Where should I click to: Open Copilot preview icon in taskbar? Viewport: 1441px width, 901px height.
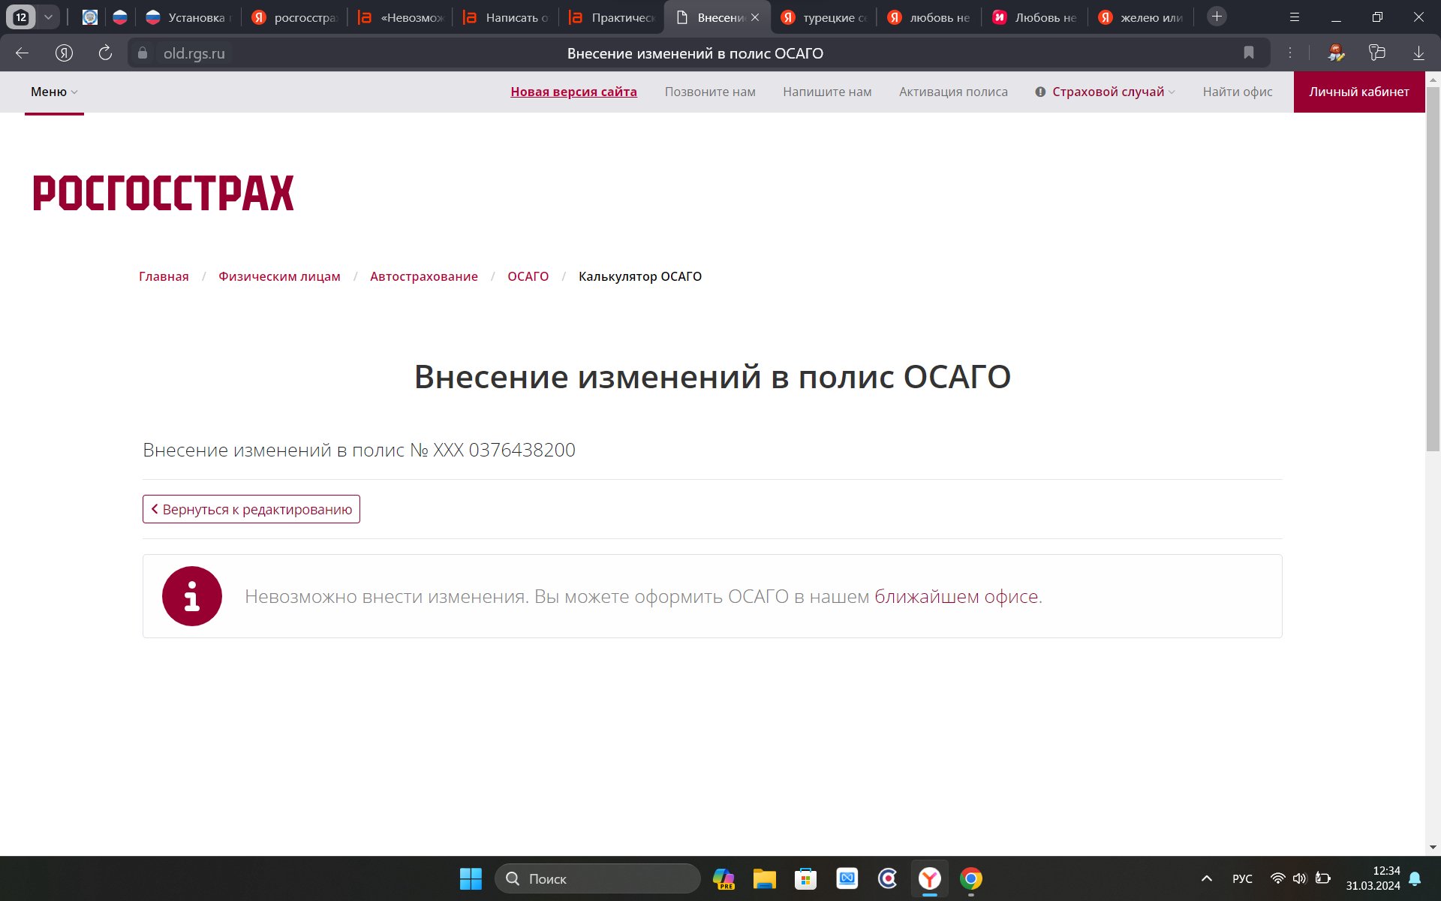(x=724, y=878)
